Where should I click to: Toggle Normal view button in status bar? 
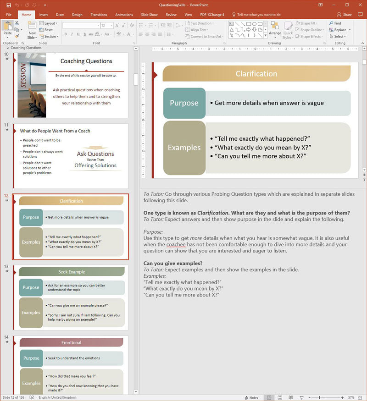click(x=269, y=397)
